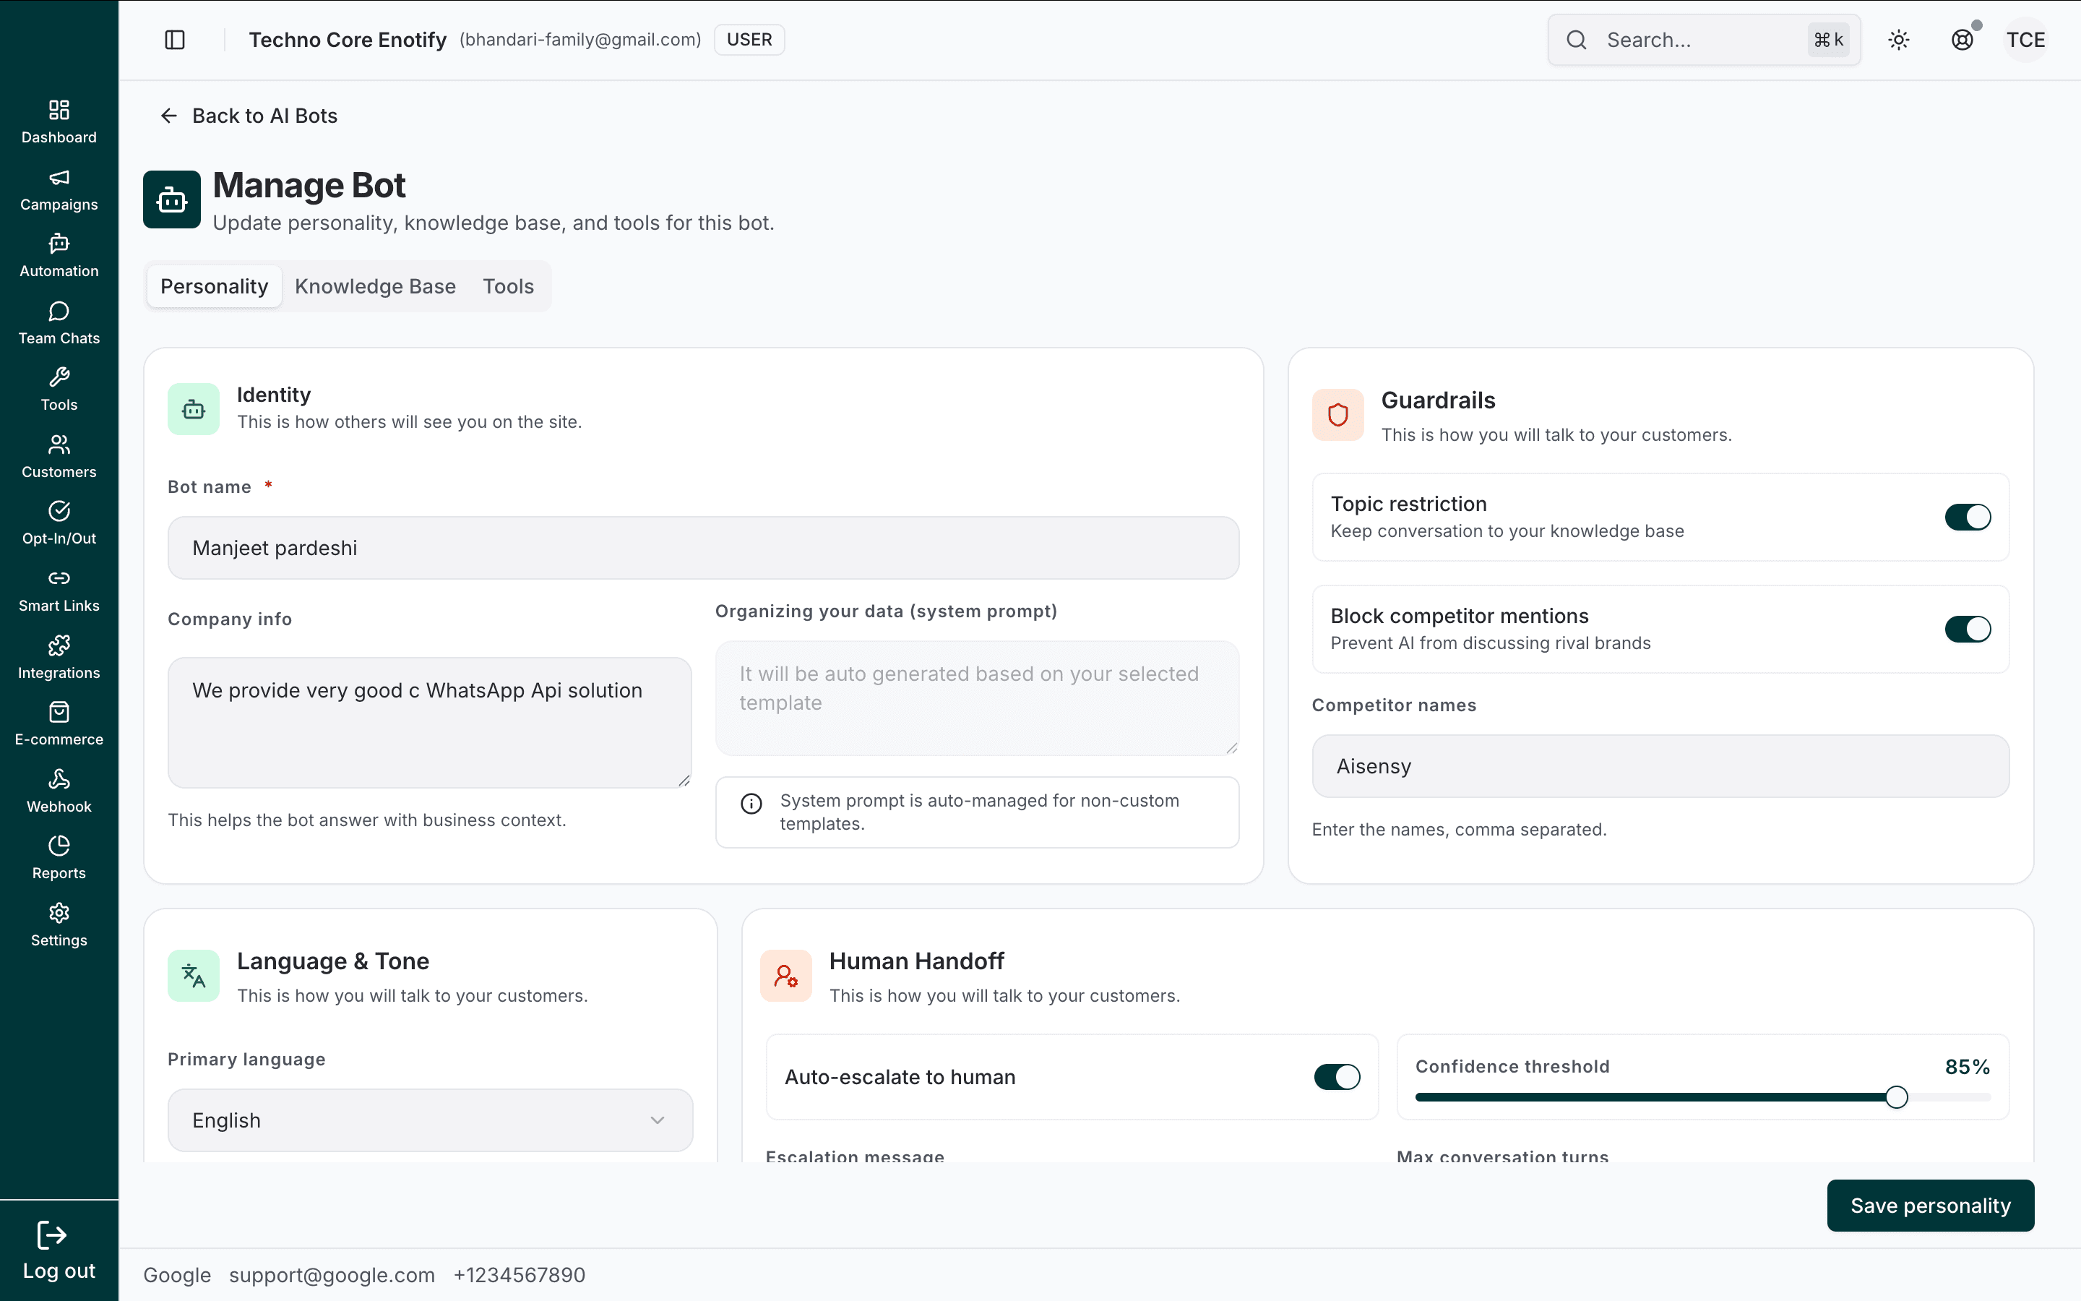Click Competitor names input Aisensy
This screenshot has width=2081, height=1301.
click(x=1660, y=766)
